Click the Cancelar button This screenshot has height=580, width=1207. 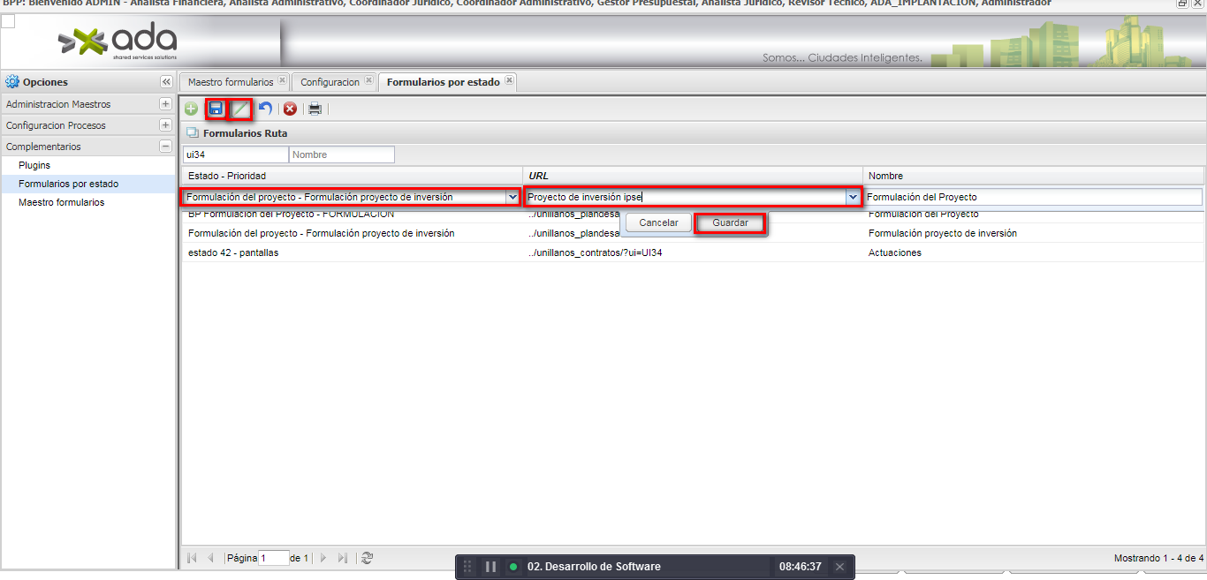[658, 223]
